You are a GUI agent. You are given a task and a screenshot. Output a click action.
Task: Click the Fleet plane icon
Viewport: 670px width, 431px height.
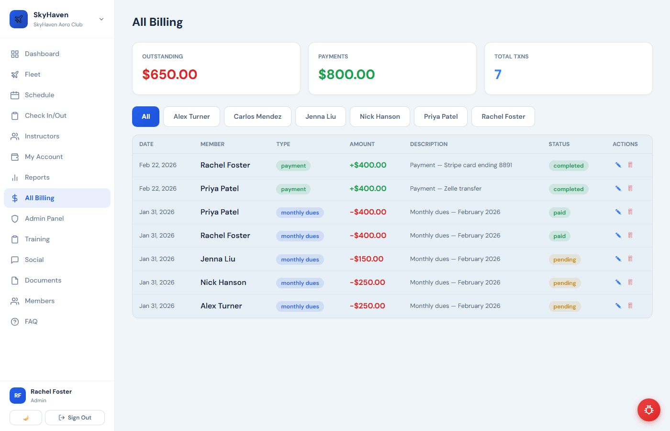(15, 74)
